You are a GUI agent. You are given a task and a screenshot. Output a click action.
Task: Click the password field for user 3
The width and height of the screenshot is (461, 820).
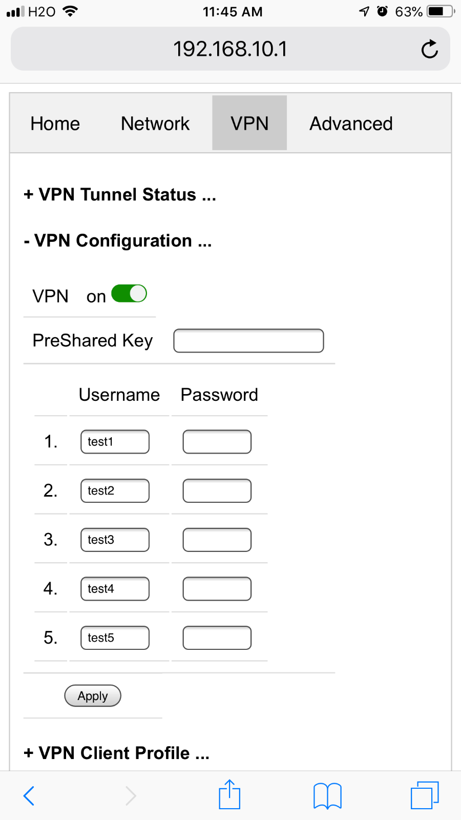click(x=217, y=540)
